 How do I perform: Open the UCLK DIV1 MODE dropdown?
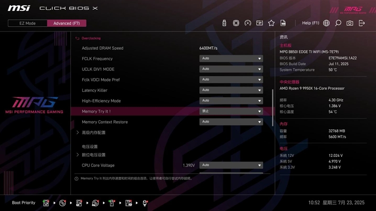(x=231, y=69)
